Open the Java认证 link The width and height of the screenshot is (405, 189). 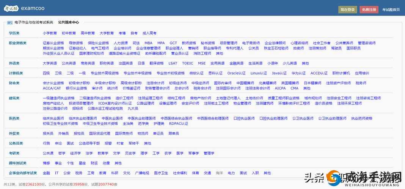pos(279,73)
